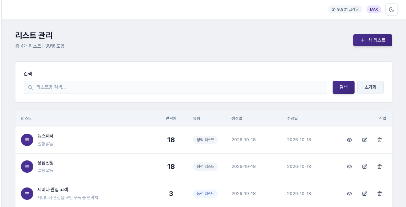Click the 연락처 column header

coord(171,119)
